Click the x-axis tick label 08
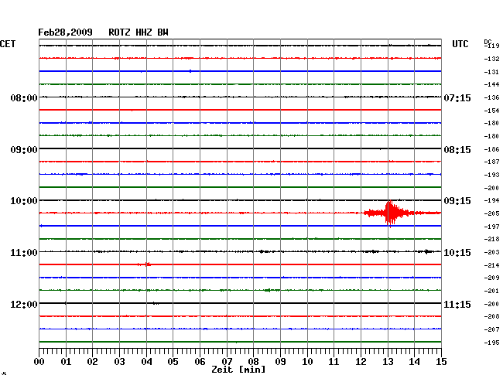The image size is (503, 382). click(253, 362)
